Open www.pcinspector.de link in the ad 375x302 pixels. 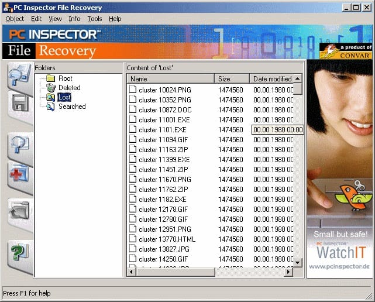(x=339, y=266)
